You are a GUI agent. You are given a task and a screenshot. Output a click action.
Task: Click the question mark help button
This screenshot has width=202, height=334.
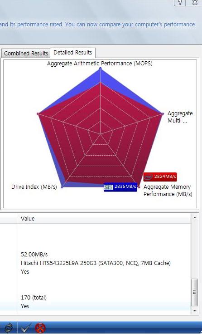tap(180, 3)
